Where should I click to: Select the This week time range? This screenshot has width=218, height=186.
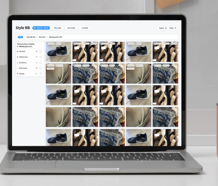[x=57, y=28]
